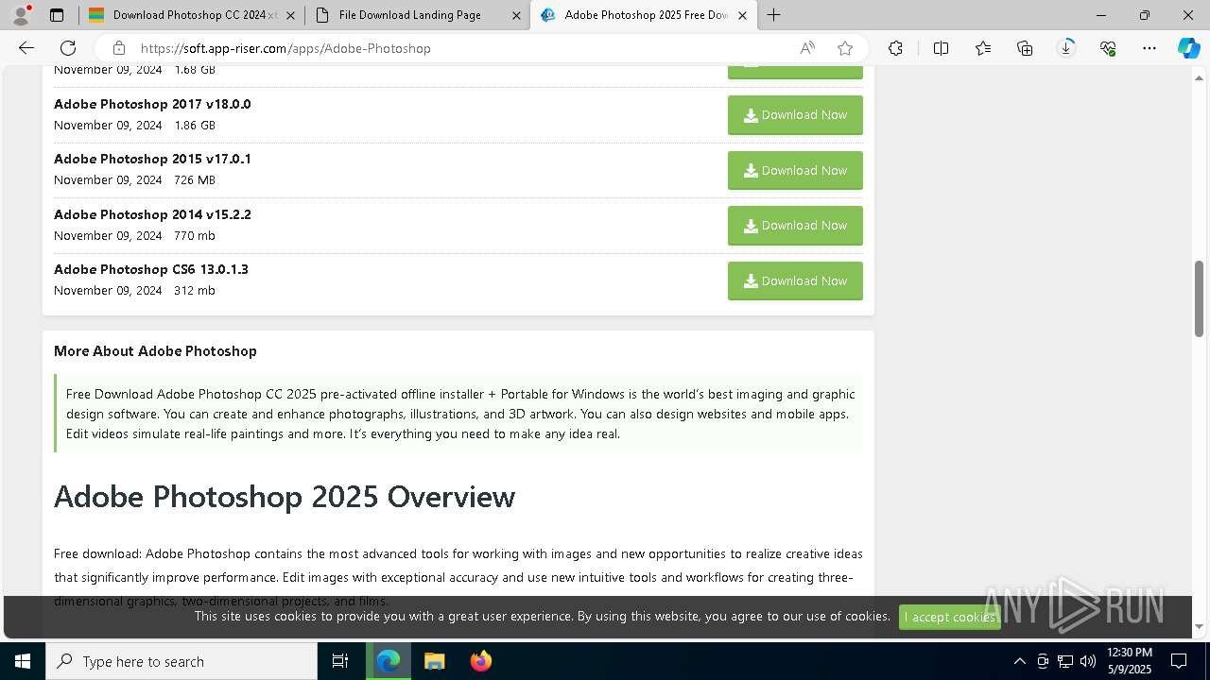Screen dimensions: 1210x680
Task: Close the Adobe Photoshop 2025 tab
Action: [743, 15]
